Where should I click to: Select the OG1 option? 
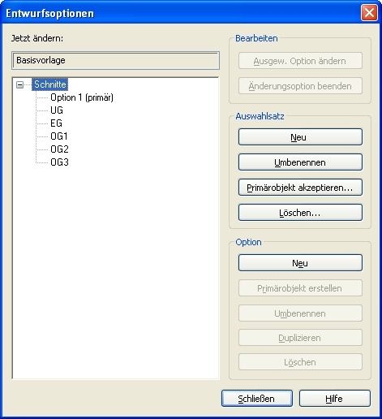[x=59, y=136]
